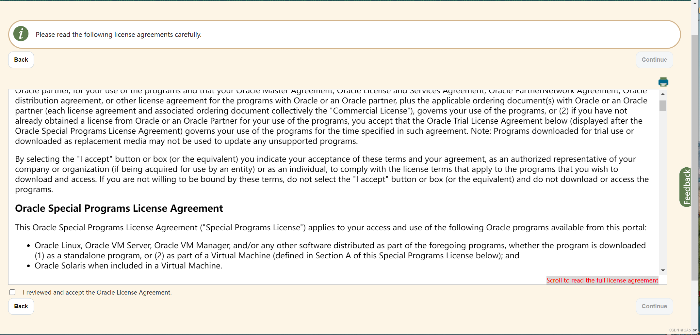Click the bullet line starting 'Oracle Linux, Oracle VM Server'

340,251
